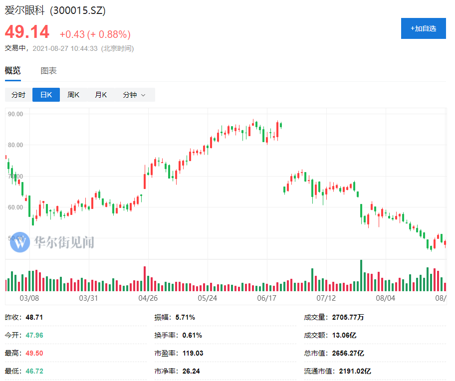455x381 pixels.
Task: Select the 分时 intraday chart view
Action: click(x=18, y=95)
